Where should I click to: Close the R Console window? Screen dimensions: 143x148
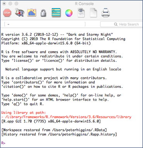tap(4, 3)
